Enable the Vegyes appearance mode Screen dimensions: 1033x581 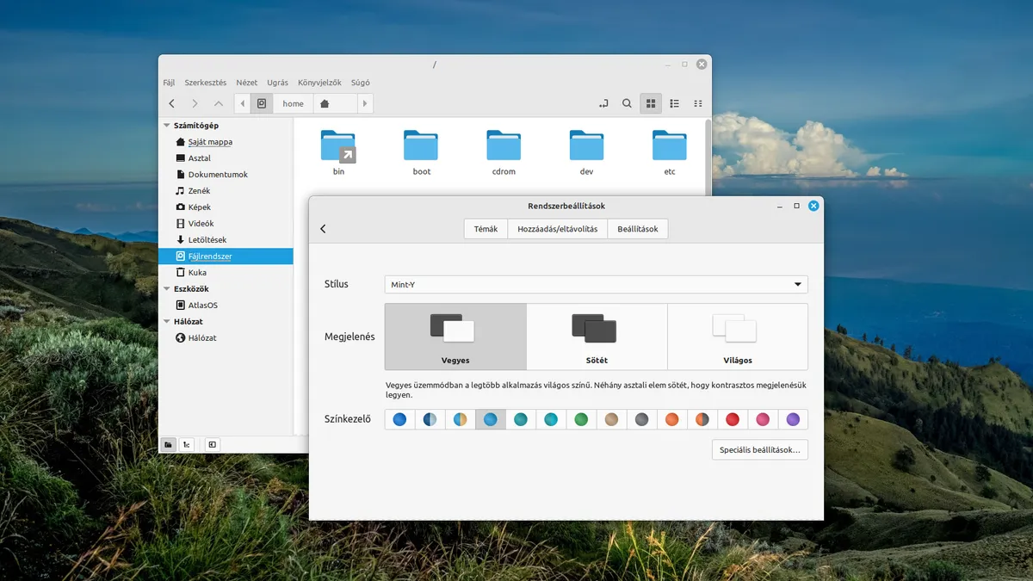pyautogui.click(x=455, y=334)
